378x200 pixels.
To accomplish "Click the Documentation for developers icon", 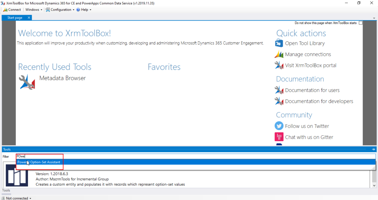I will 279,101.
